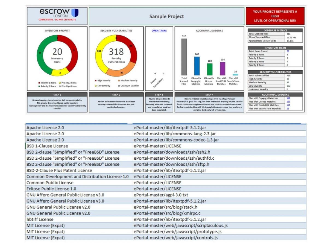Click the orange Medium Severity legend swatch
This screenshot has width=328, height=246.
pos(119,81)
